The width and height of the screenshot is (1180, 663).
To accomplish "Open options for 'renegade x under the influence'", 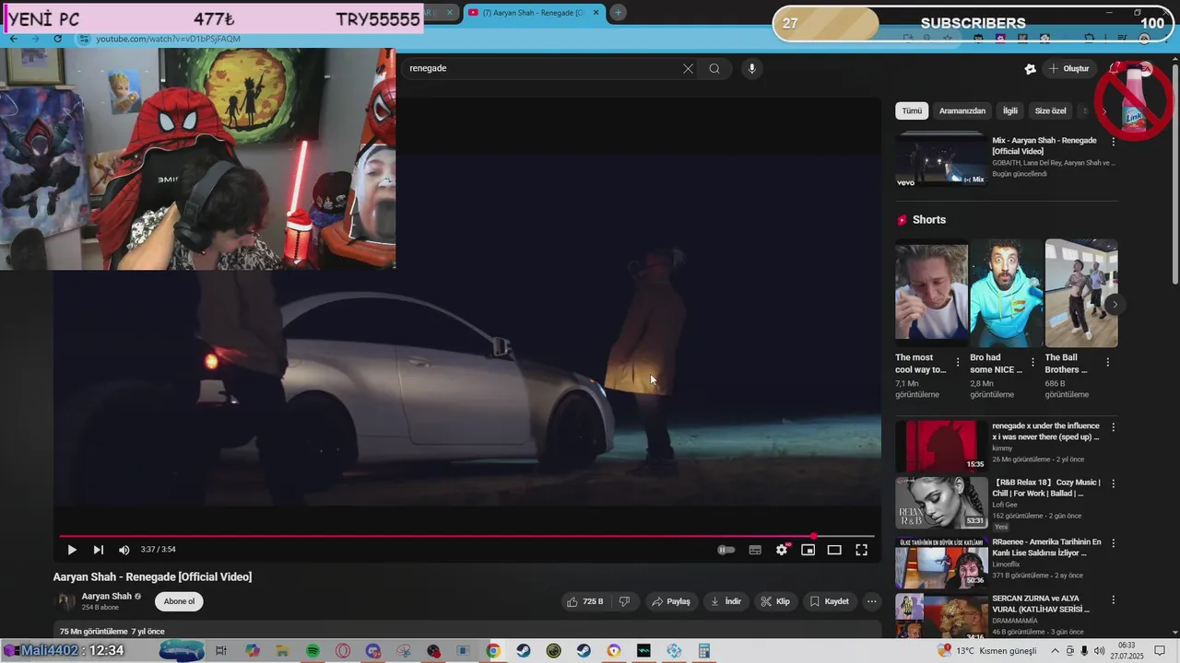I will coord(1113,427).
